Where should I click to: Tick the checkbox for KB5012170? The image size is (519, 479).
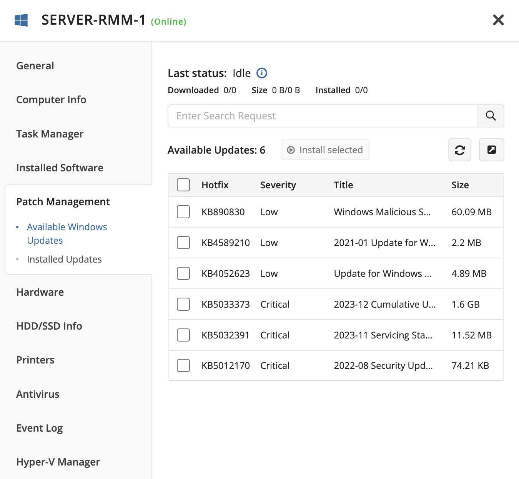click(x=183, y=365)
